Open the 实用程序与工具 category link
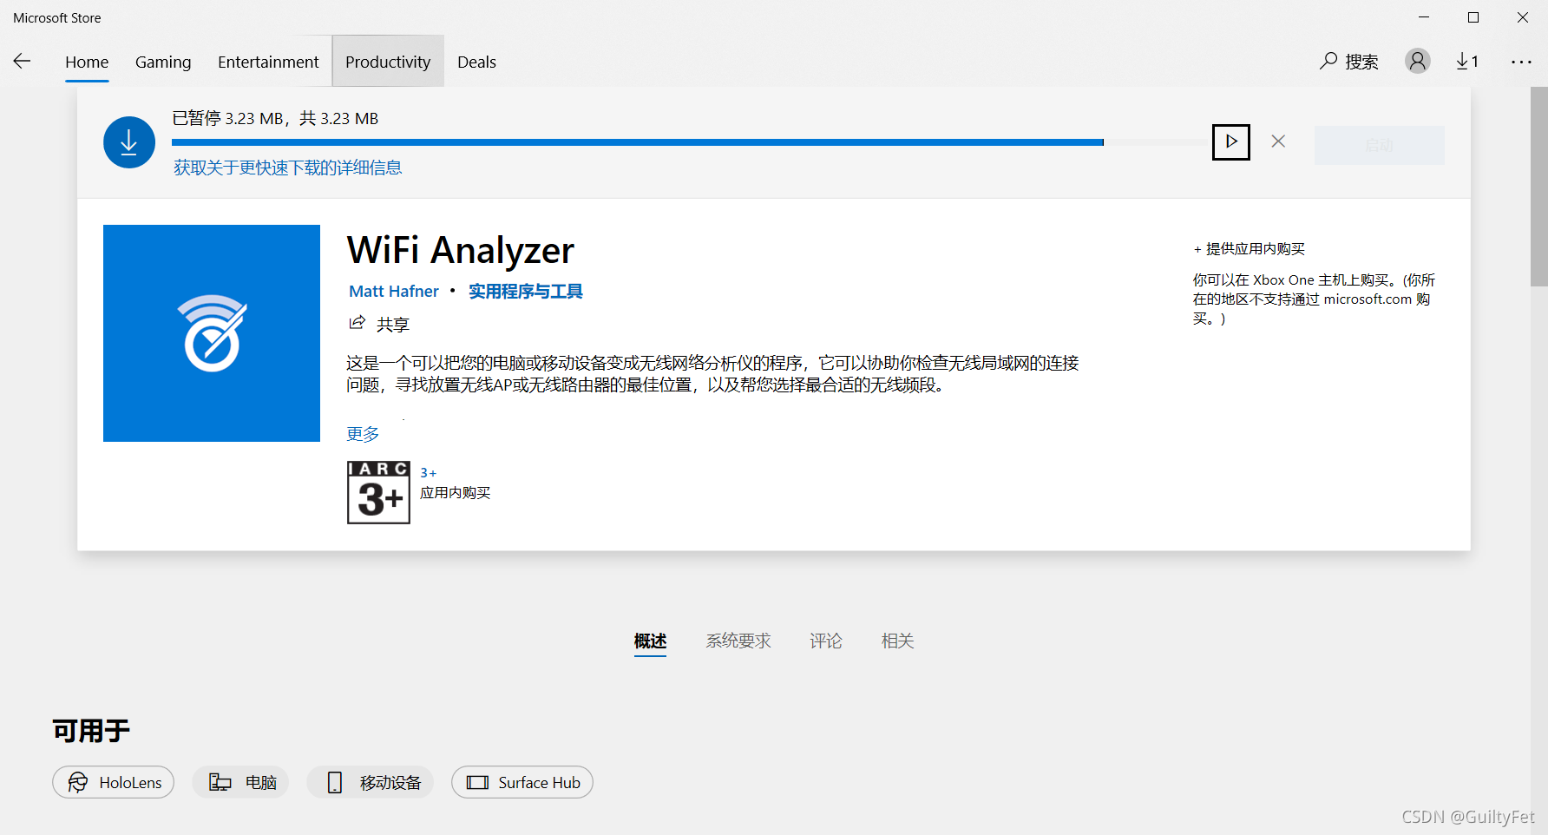 point(526,292)
